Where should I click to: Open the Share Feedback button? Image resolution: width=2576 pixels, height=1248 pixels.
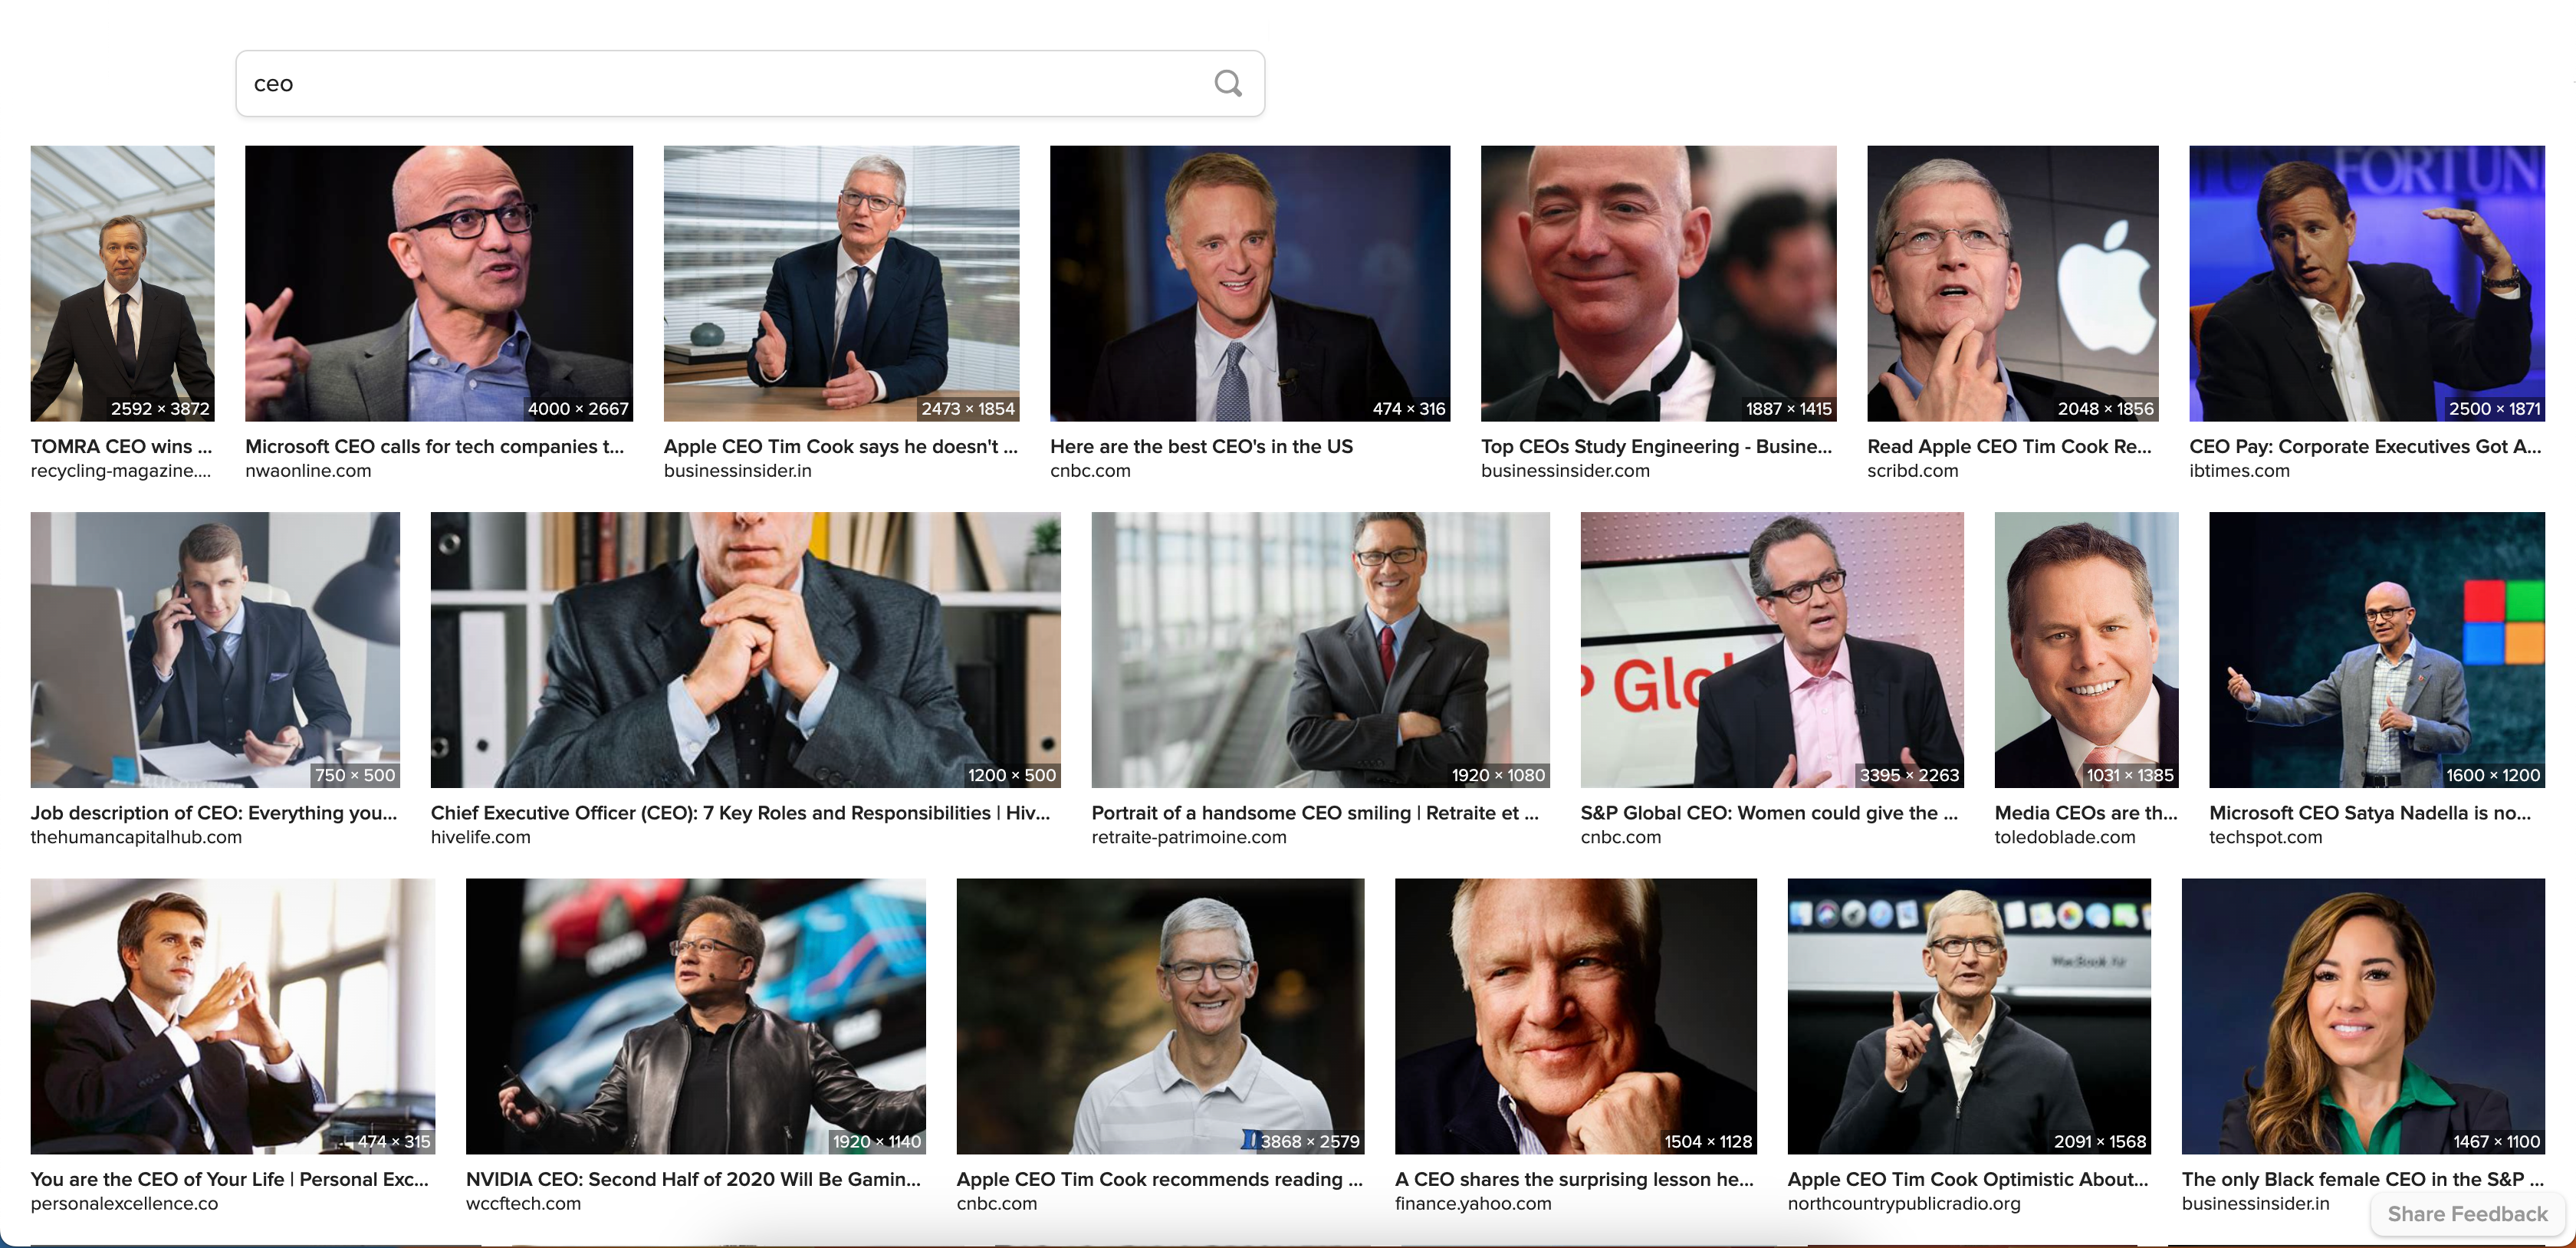2467,1213
